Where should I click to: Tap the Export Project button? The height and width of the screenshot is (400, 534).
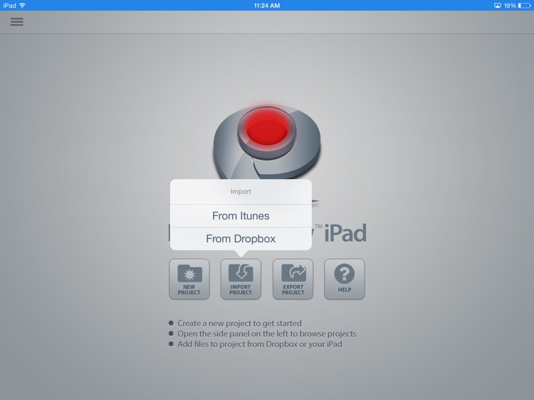pyautogui.click(x=293, y=279)
